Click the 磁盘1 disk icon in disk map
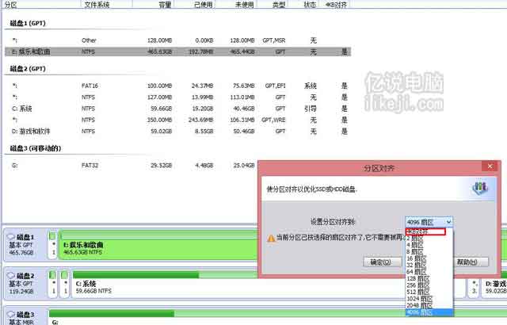507x325 pixels. (x=10, y=237)
